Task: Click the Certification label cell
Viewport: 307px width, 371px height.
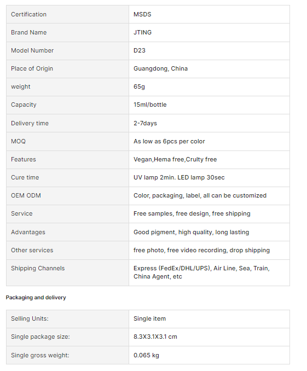Action: pos(67,14)
